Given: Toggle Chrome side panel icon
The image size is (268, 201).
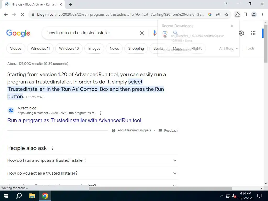Looking at the screenshot, I should pyautogui.click(x=245, y=14).
